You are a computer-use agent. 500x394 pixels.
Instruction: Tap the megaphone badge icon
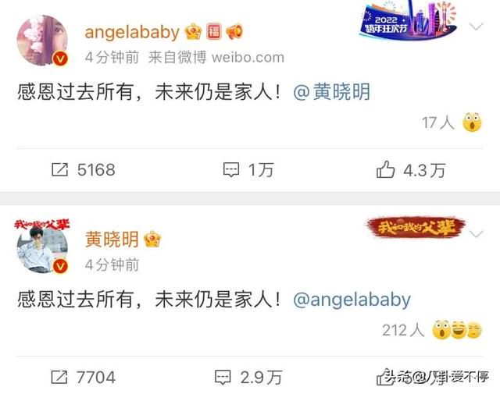click(x=234, y=31)
